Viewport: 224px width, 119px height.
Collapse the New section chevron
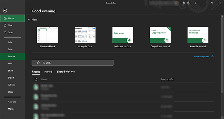pos(29,20)
